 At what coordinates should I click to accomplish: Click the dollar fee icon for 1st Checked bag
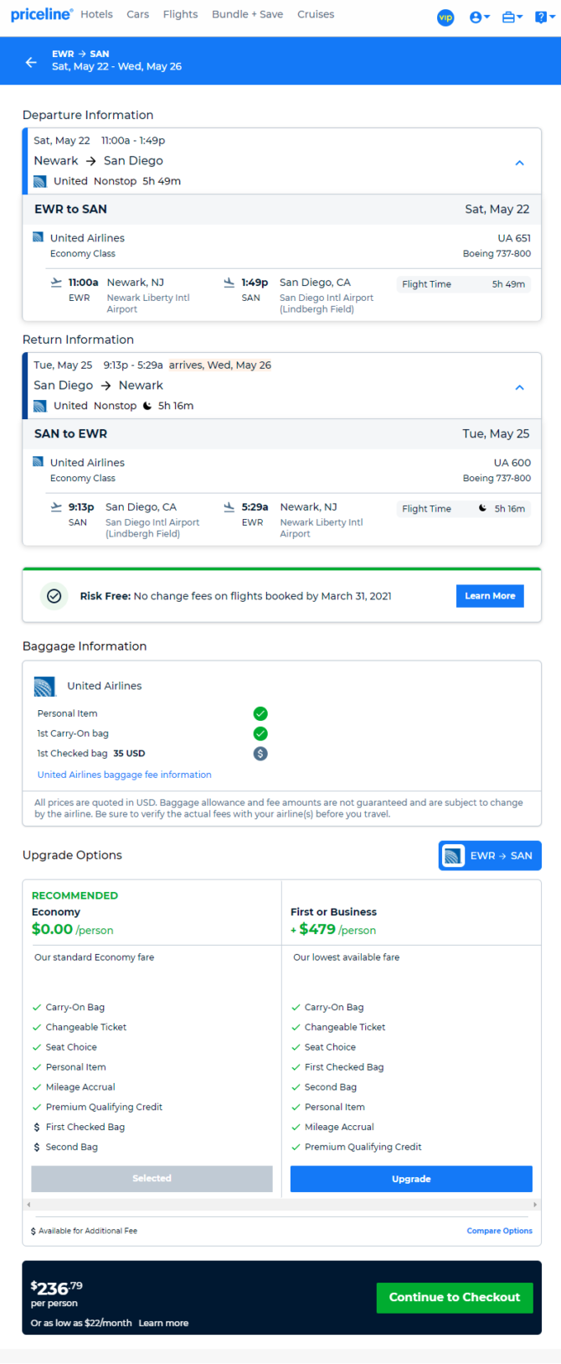[260, 754]
